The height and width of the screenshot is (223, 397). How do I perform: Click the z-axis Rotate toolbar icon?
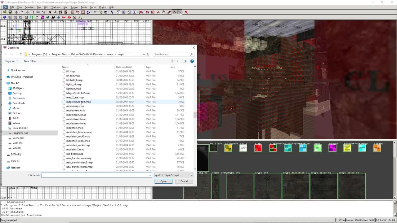point(43,12)
